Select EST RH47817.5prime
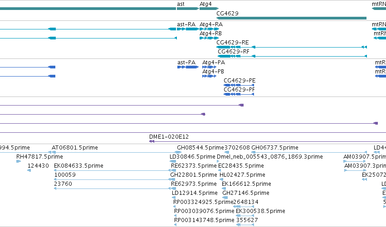 click(39, 157)
